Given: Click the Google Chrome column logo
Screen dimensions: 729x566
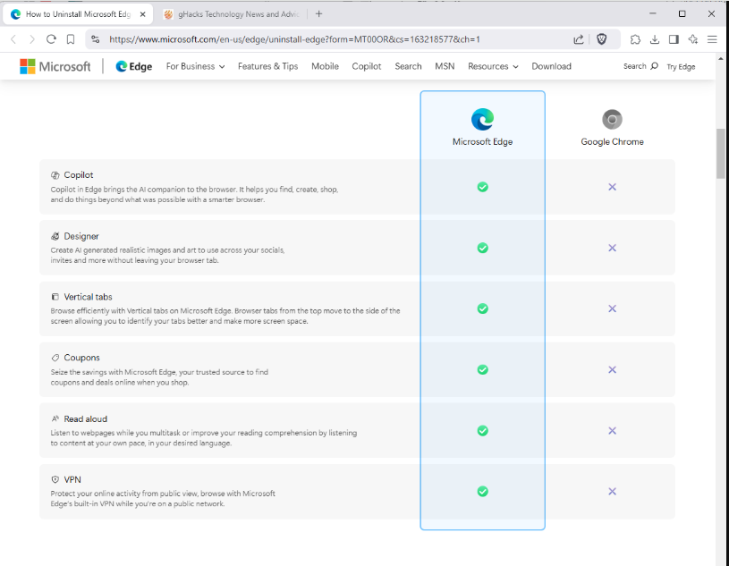Looking at the screenshot, I should coord(612,120).
